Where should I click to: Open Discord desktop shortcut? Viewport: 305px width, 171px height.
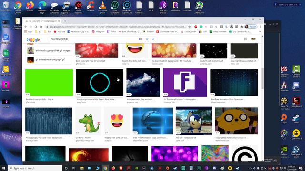(296, 86)
